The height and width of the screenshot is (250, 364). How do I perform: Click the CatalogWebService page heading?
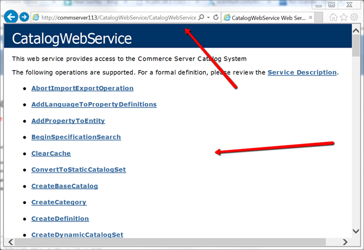(x=72, y=39)
